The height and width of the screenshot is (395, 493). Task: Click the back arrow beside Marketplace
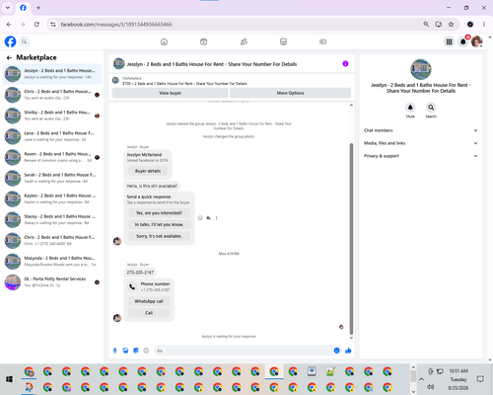(x=9, y=57)
